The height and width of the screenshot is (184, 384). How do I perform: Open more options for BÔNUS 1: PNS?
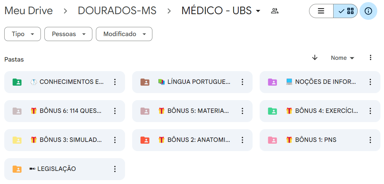click(370, 140)
